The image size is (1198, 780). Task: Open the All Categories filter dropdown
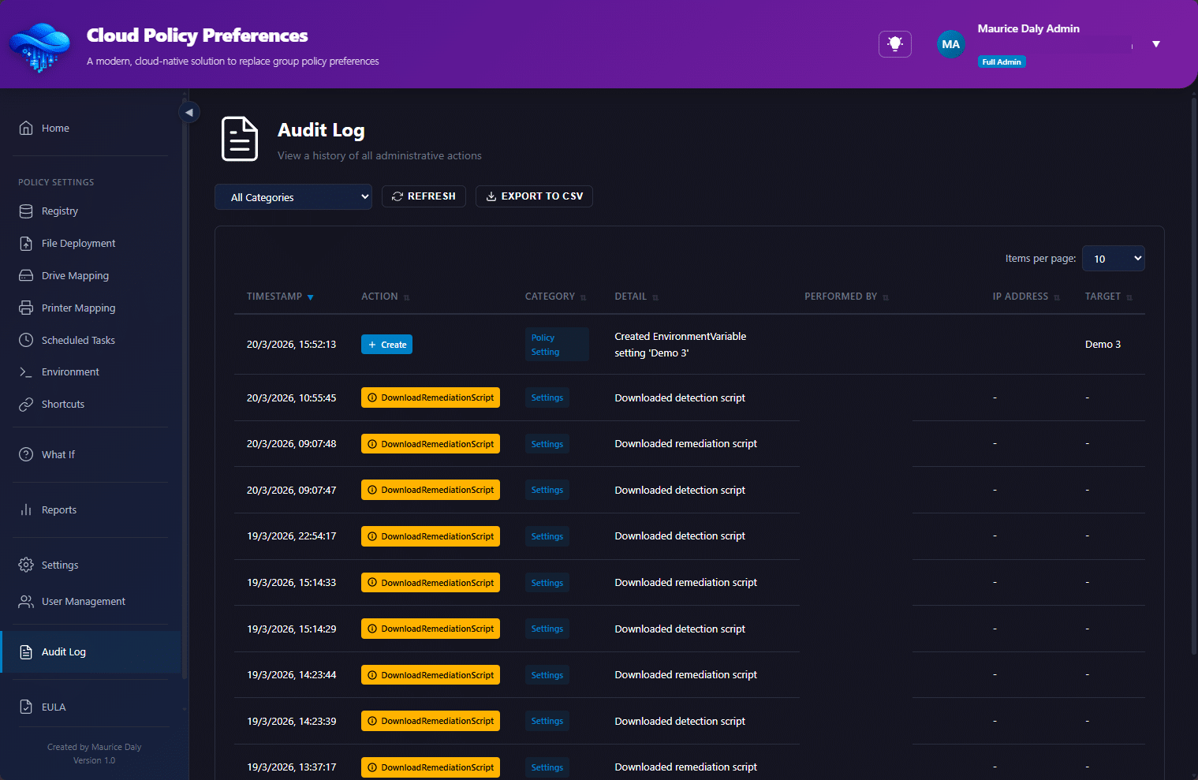(293, 197)
